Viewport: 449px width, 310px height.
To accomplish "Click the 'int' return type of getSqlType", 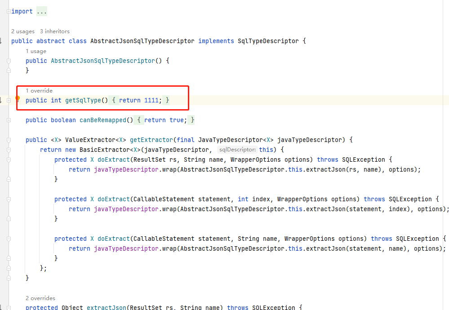I will click(56, 101).
